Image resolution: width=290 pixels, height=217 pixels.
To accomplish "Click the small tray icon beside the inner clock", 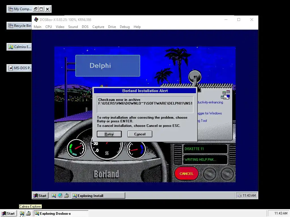I will point(239,196).
